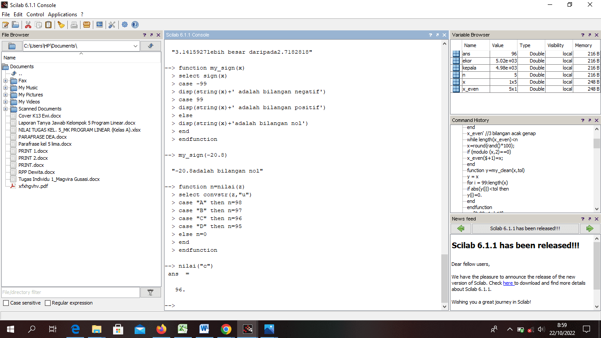Open the Applications menu
The width and height of the screenshot is (601, 338).
pyautogui.click(x=62, y=15)
